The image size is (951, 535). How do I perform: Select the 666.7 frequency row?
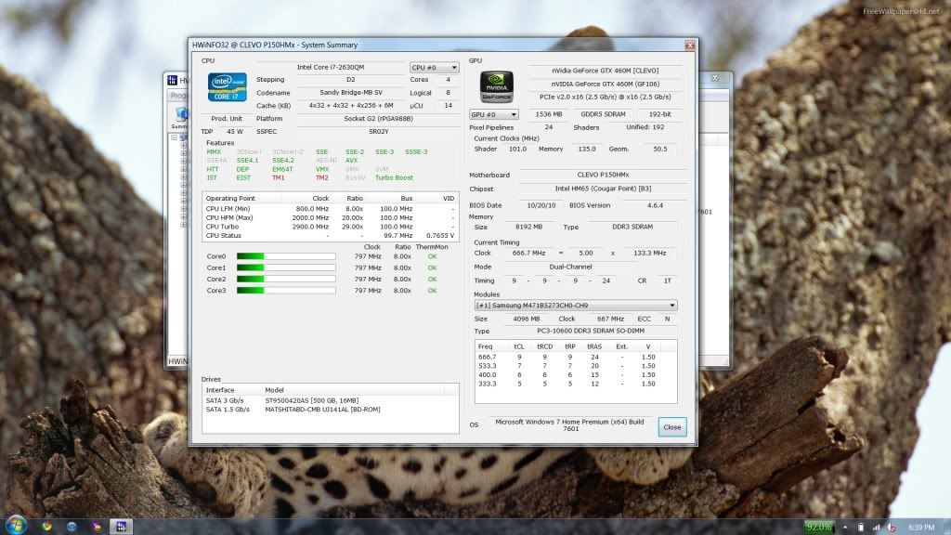[x=576, y=358]
